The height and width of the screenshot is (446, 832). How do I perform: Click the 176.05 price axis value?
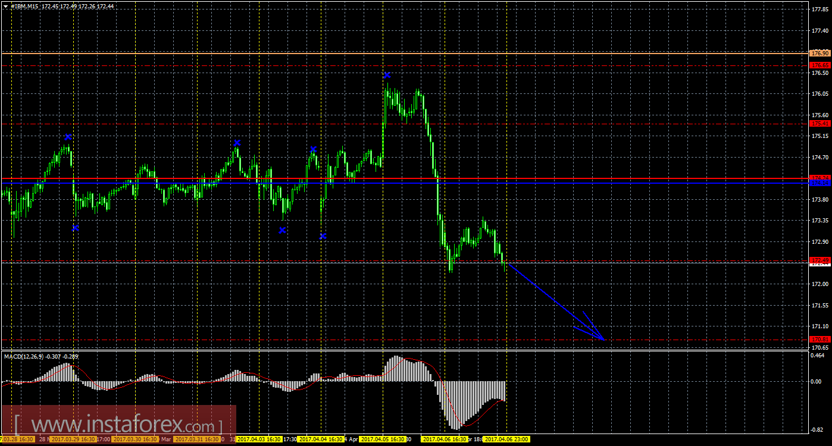click(820, 94)
